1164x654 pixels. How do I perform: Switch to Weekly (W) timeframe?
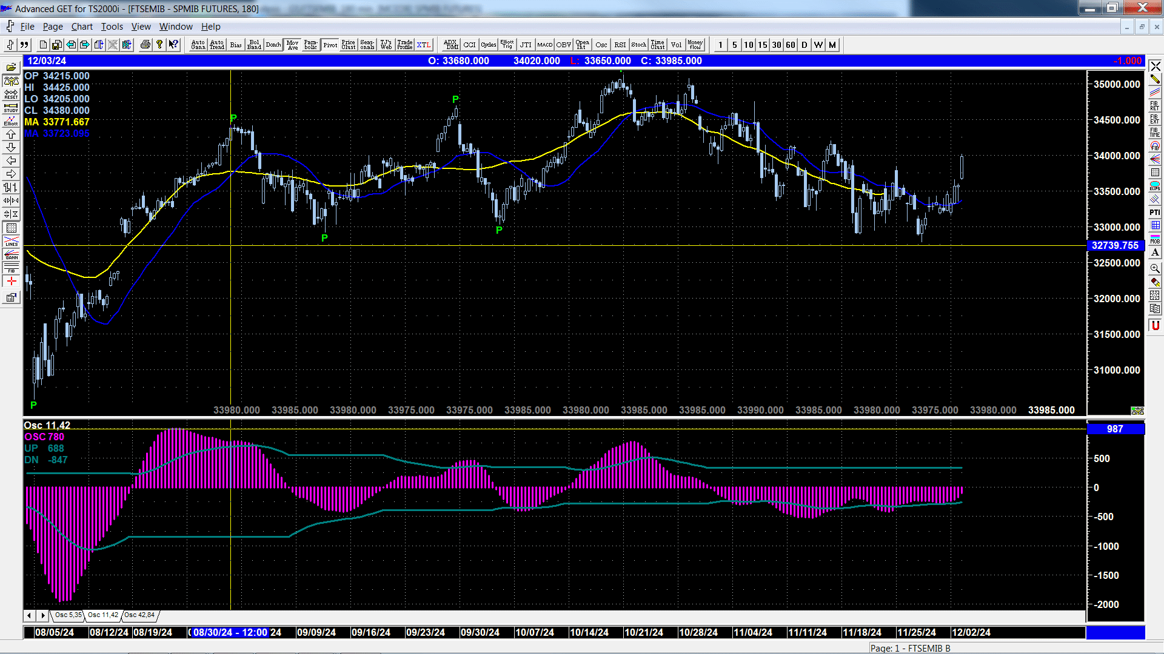pos(818,45)
